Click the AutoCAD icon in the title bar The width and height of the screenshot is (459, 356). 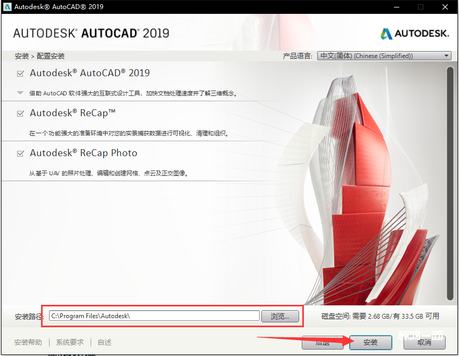click(x=7, y=7)
